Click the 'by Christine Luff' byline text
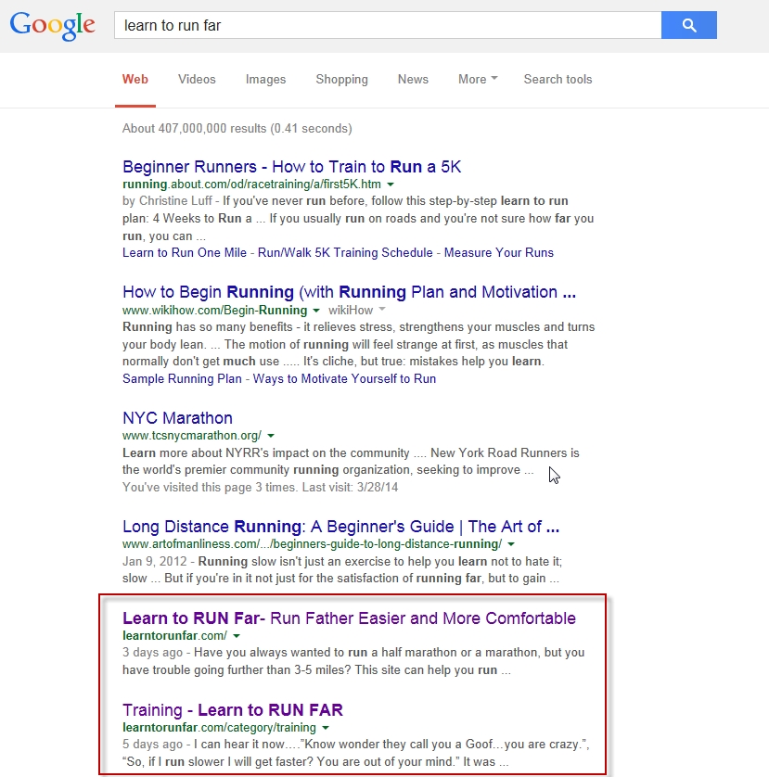Viewport: 769px width, 777px height. click(167, 200)
